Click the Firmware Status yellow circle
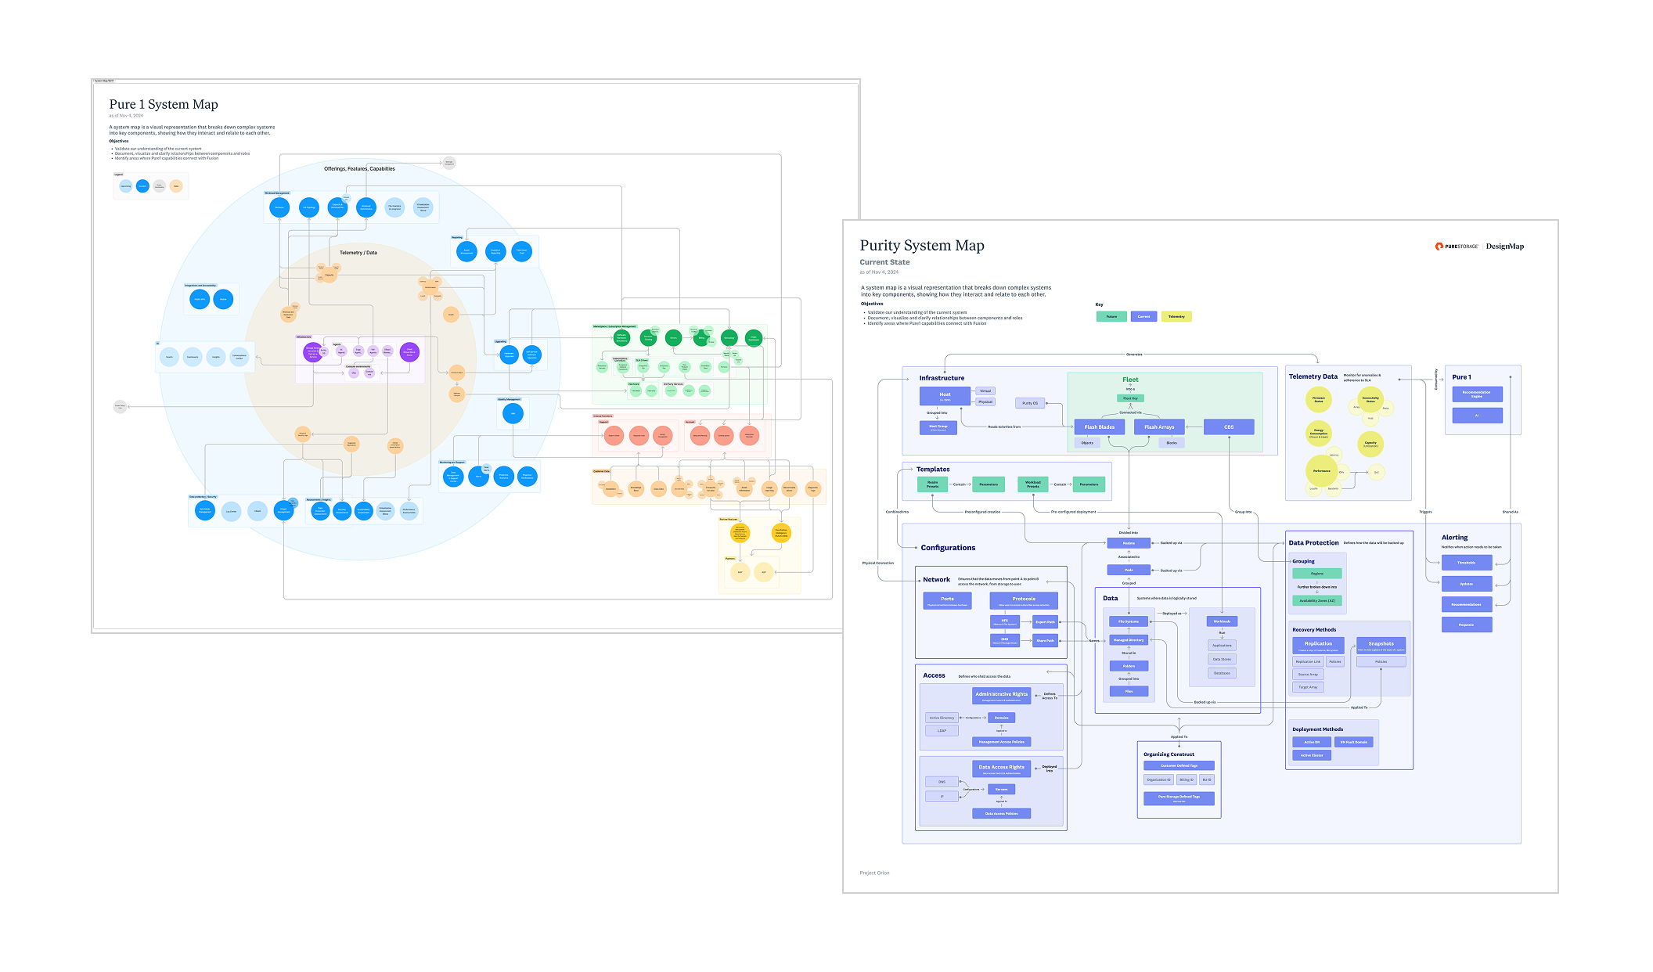Screen dimensions: 1653x972 (1318, 400)
